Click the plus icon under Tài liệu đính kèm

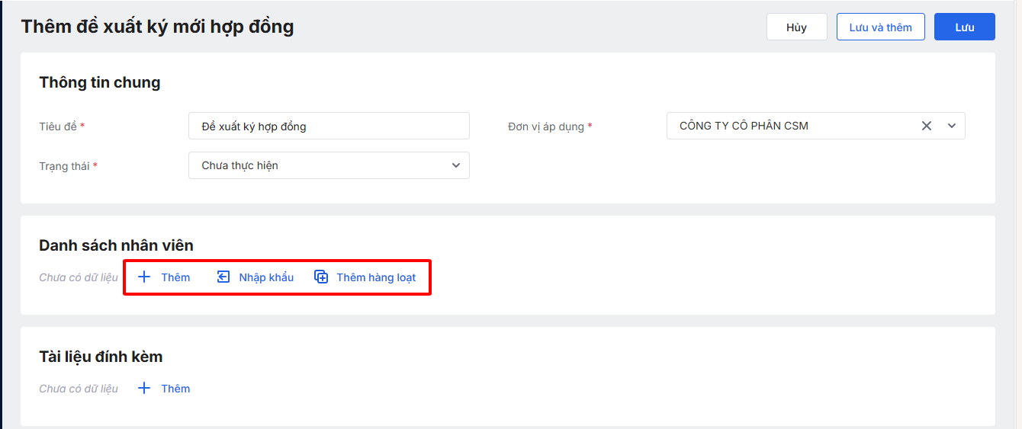pyautogui.click(x=144, y=388)
